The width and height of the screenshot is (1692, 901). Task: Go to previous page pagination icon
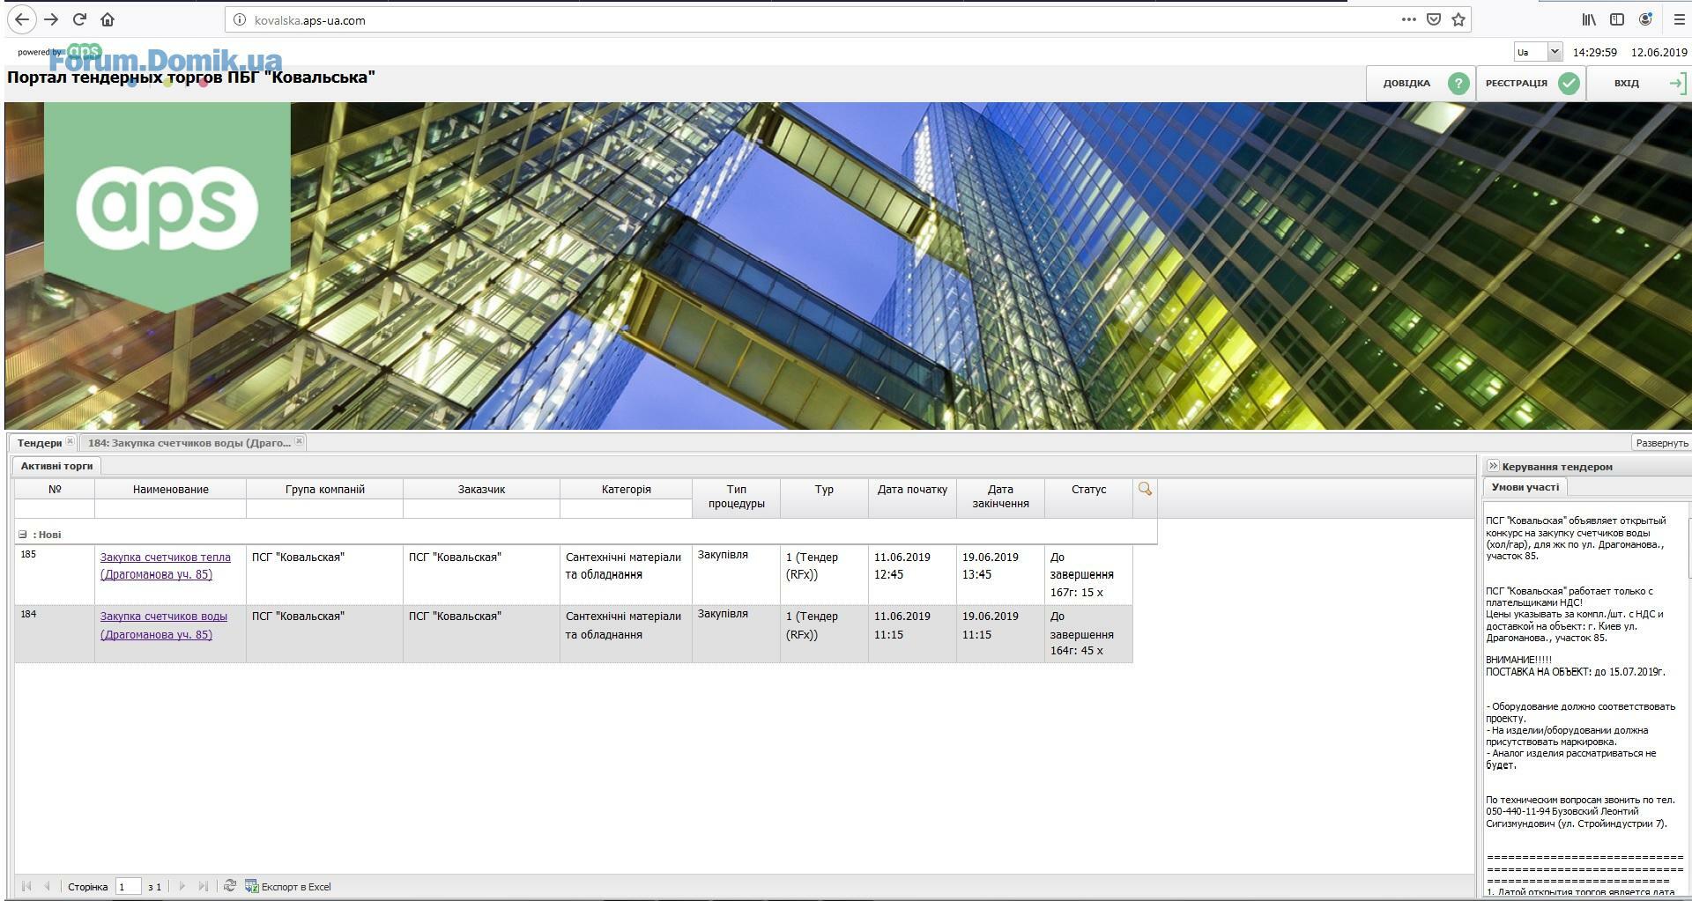[47, 887]
